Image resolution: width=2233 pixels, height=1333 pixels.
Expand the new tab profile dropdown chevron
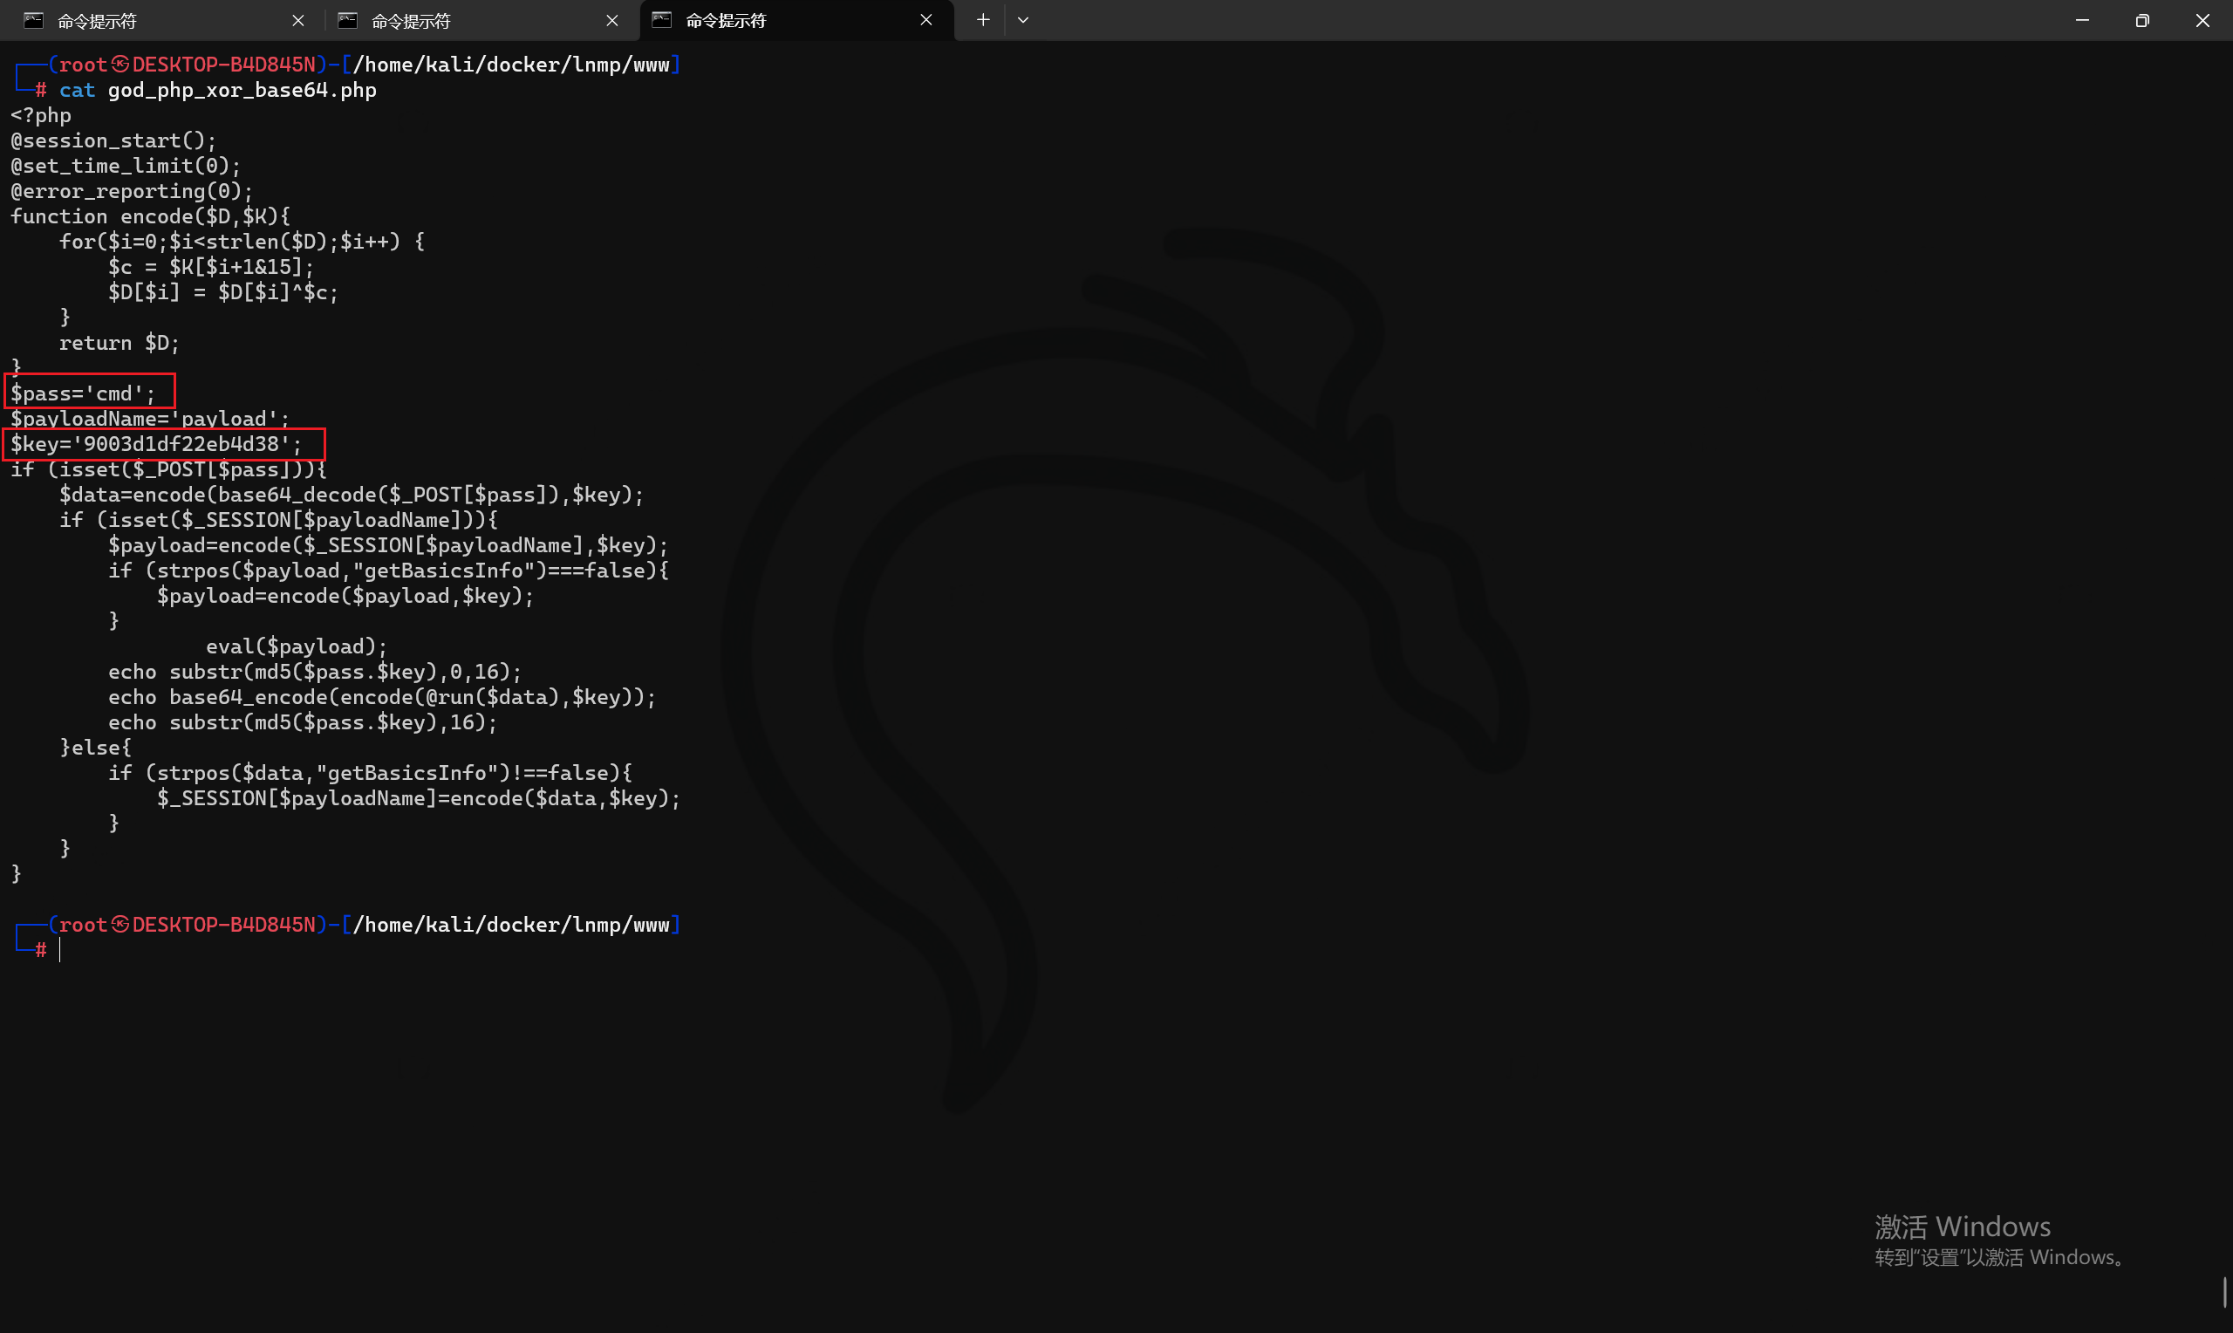1022,20
